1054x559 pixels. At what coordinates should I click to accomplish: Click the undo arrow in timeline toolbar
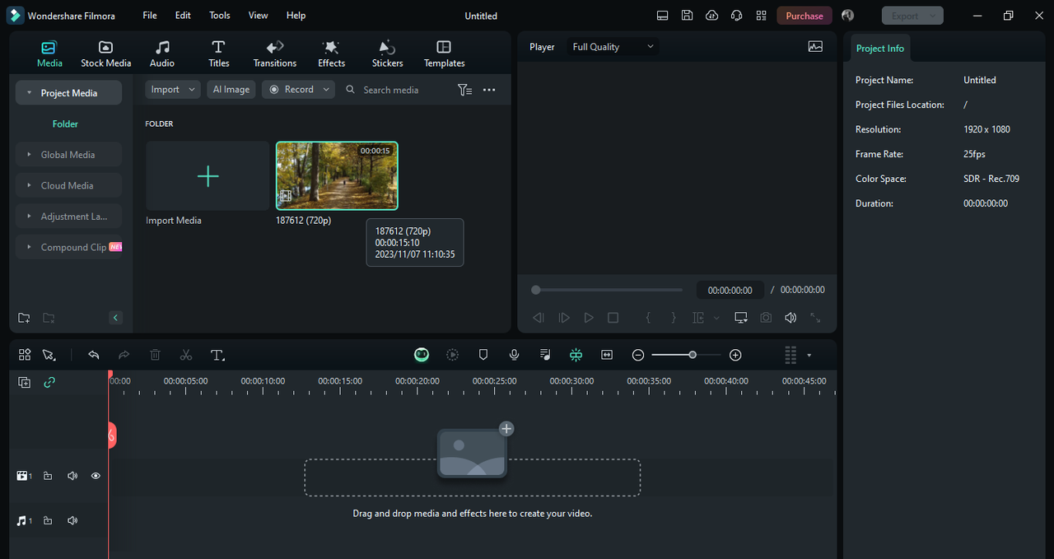pos(94,355)
